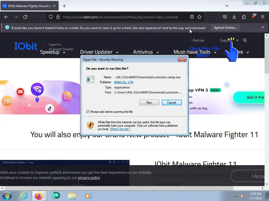Click the purple Wi-Fi shield icon

(x=37, y=90)
